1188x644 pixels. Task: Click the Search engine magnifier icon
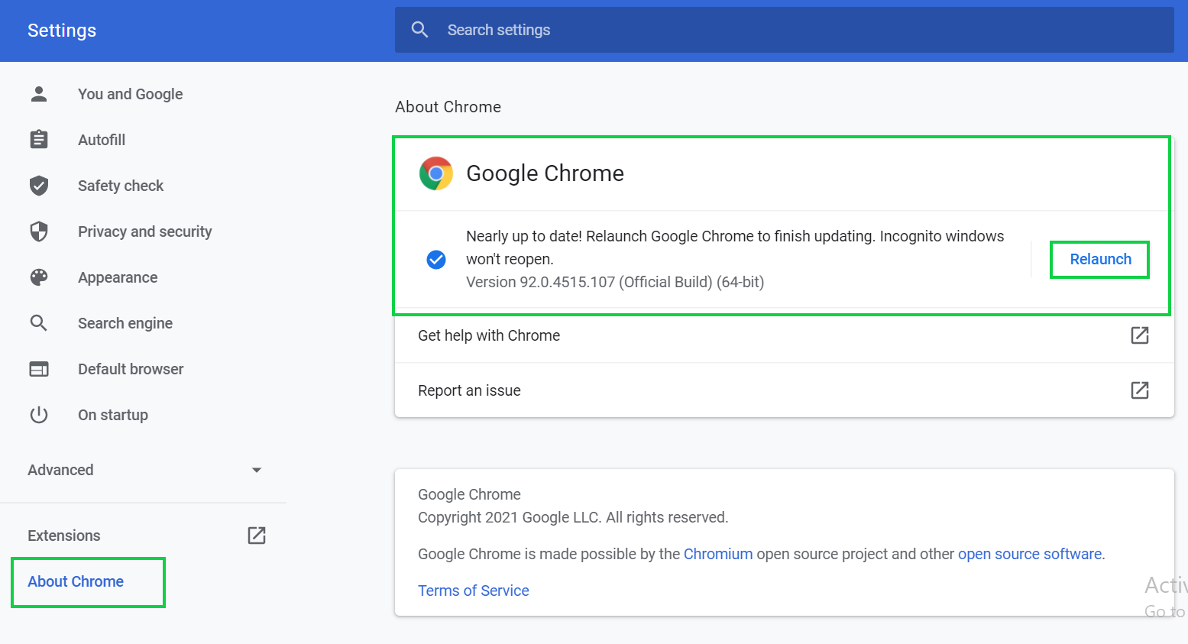(x=39, y=323)
